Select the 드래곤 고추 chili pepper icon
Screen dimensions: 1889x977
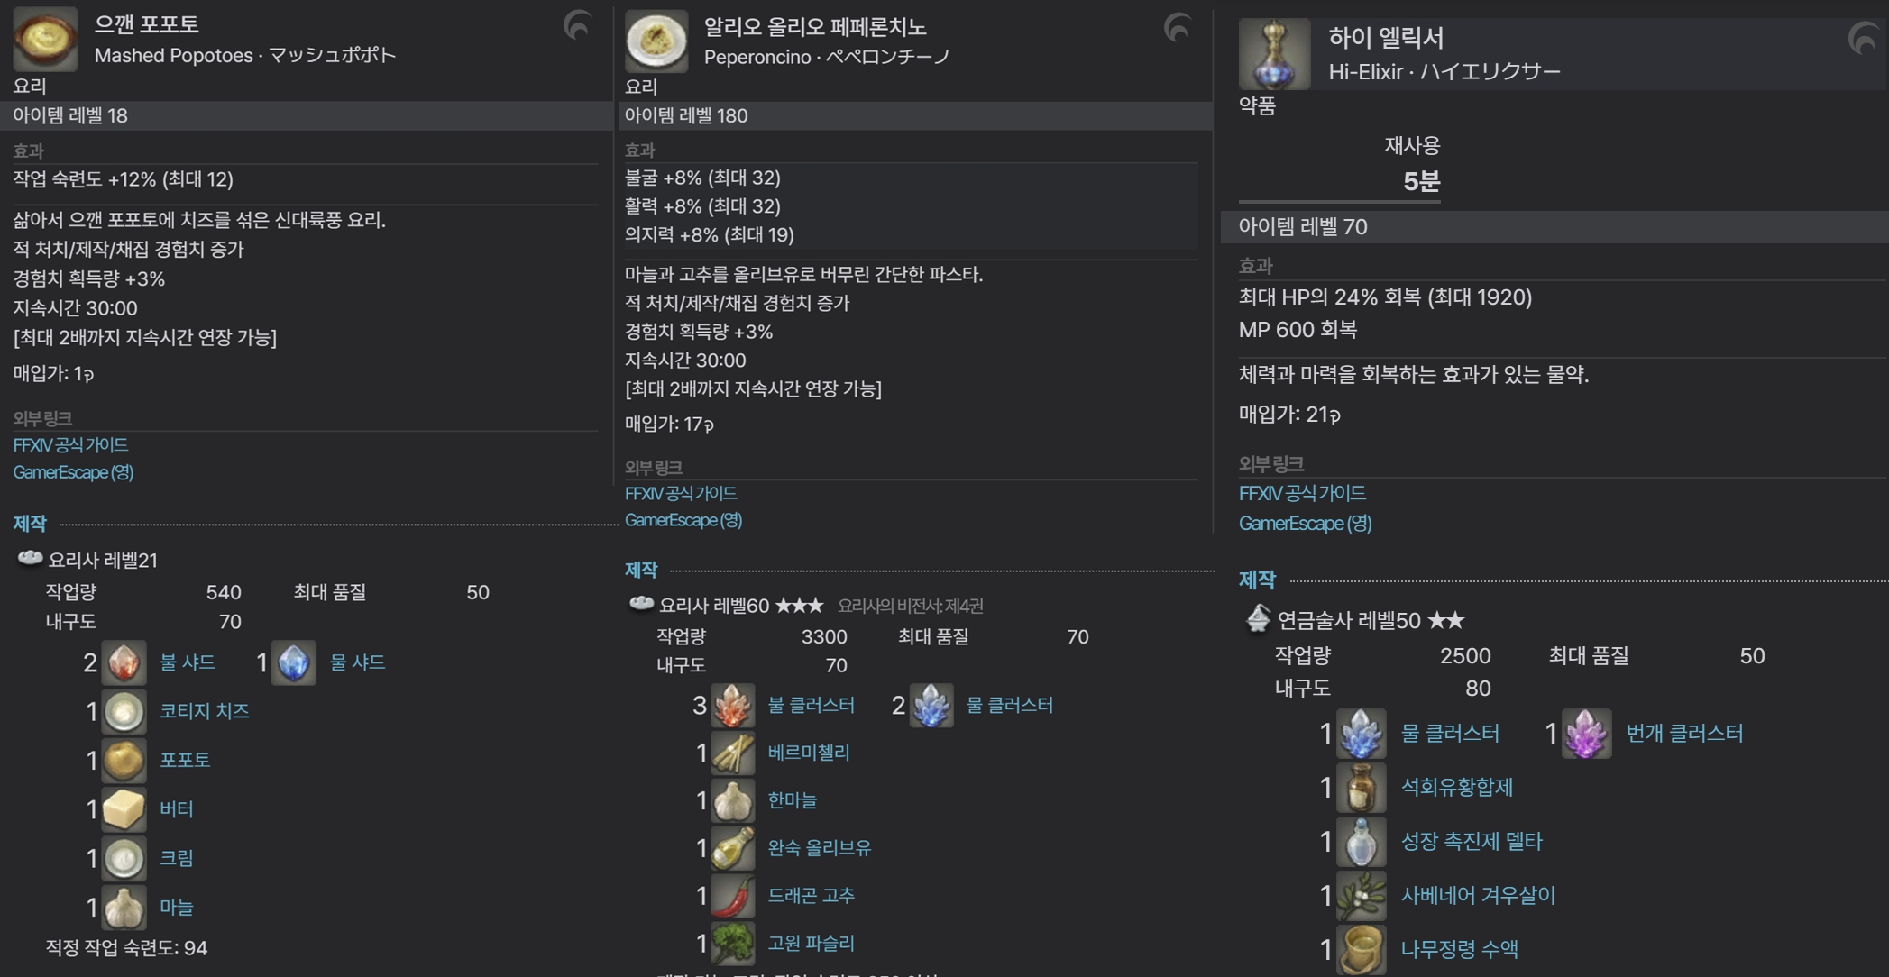point(733,895)
